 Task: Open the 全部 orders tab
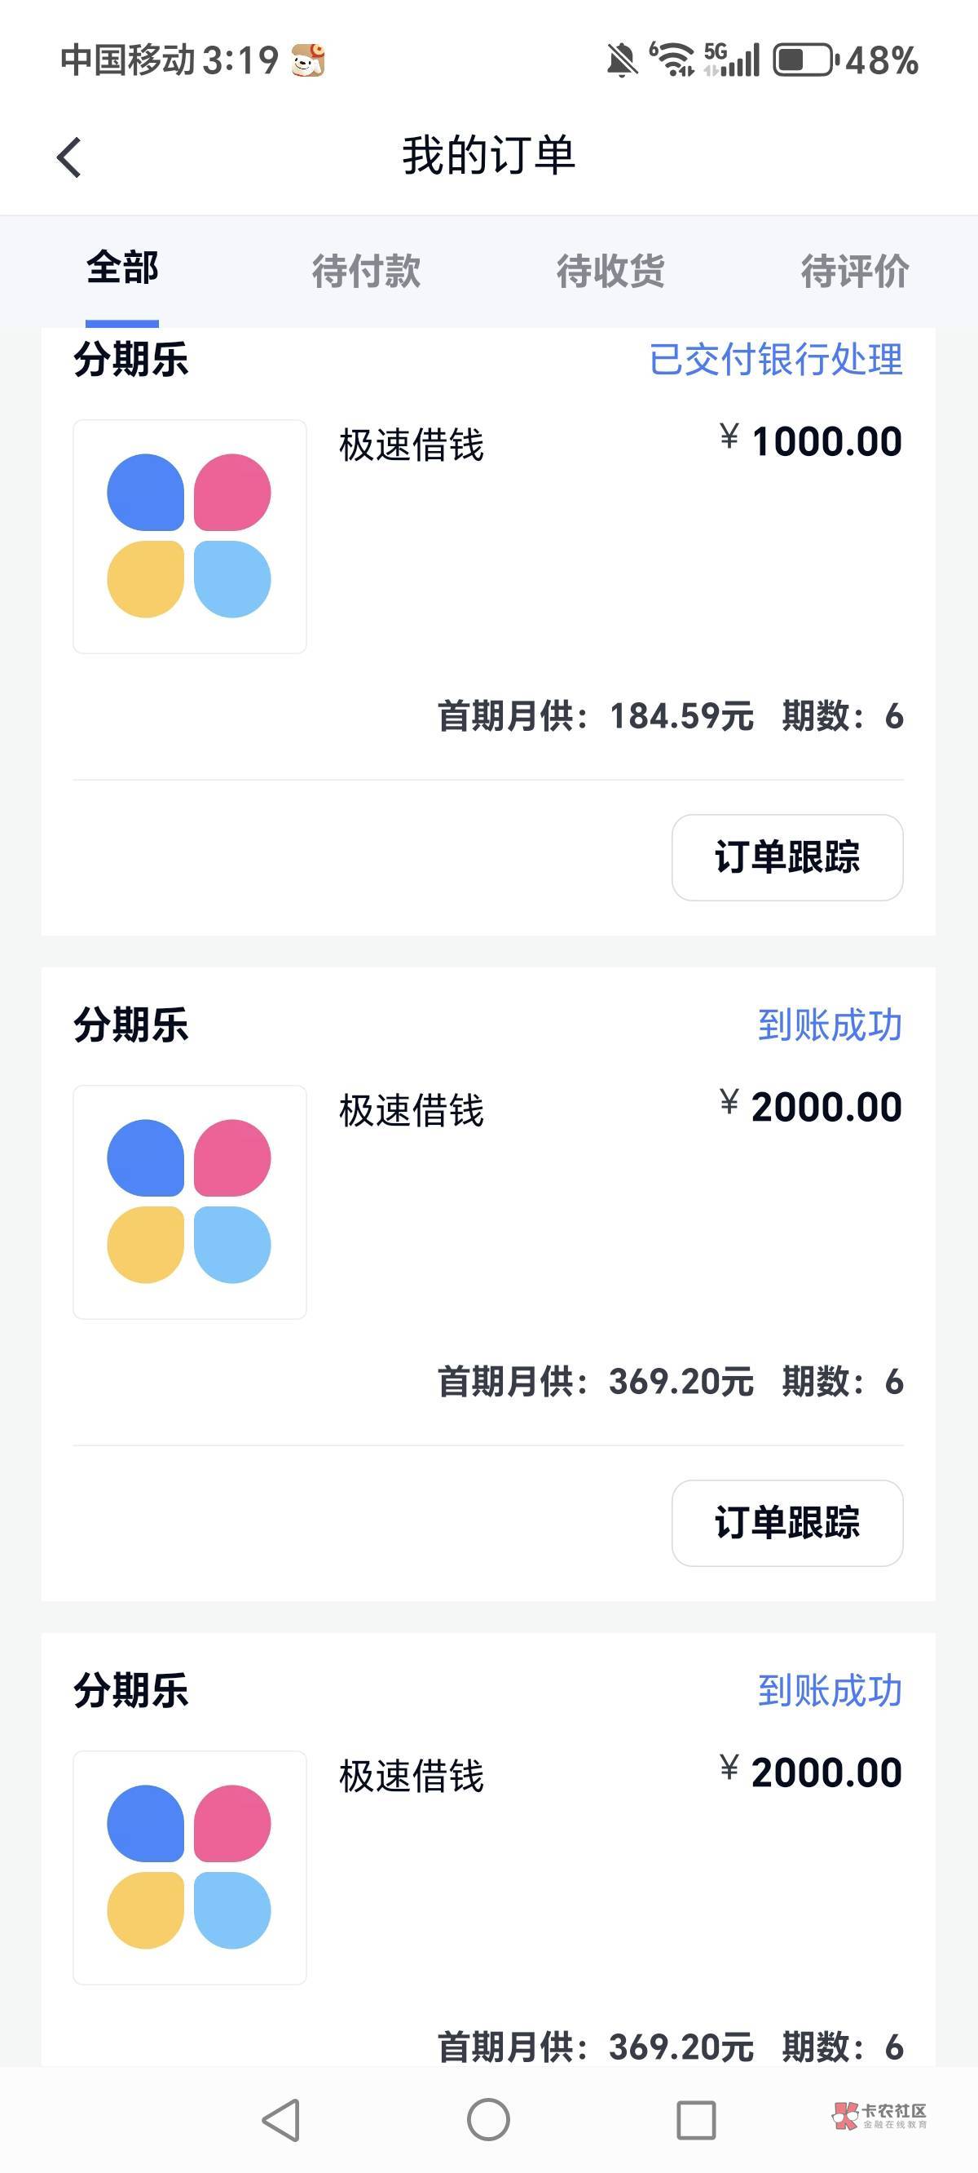(122, 269)
